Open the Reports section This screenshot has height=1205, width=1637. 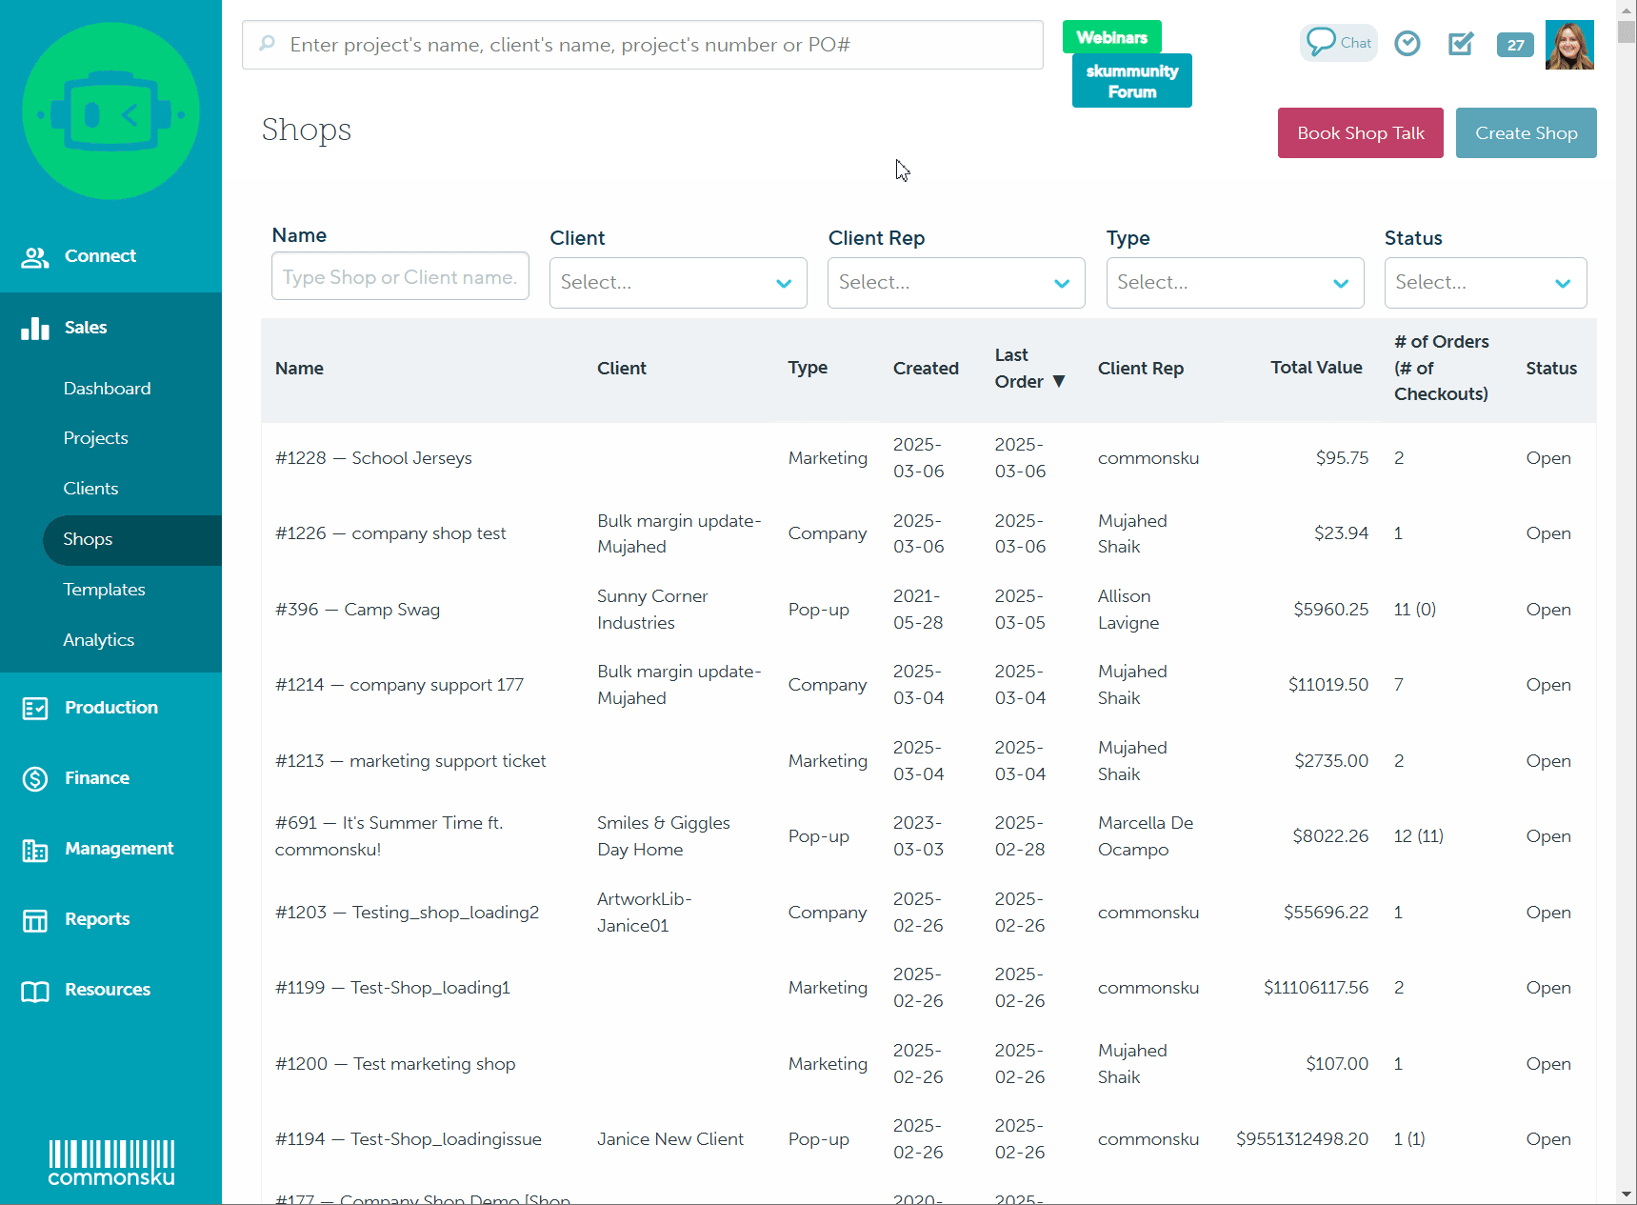pyautogui.click(x=96, y=919)
